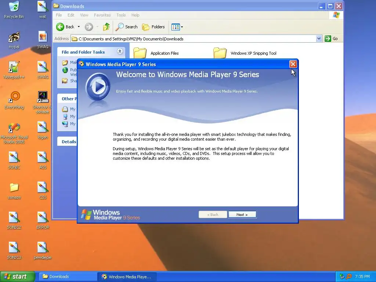Click the pen tray icon next to clock
Viewport: 376px width, 282px height.
pos(342,276)
